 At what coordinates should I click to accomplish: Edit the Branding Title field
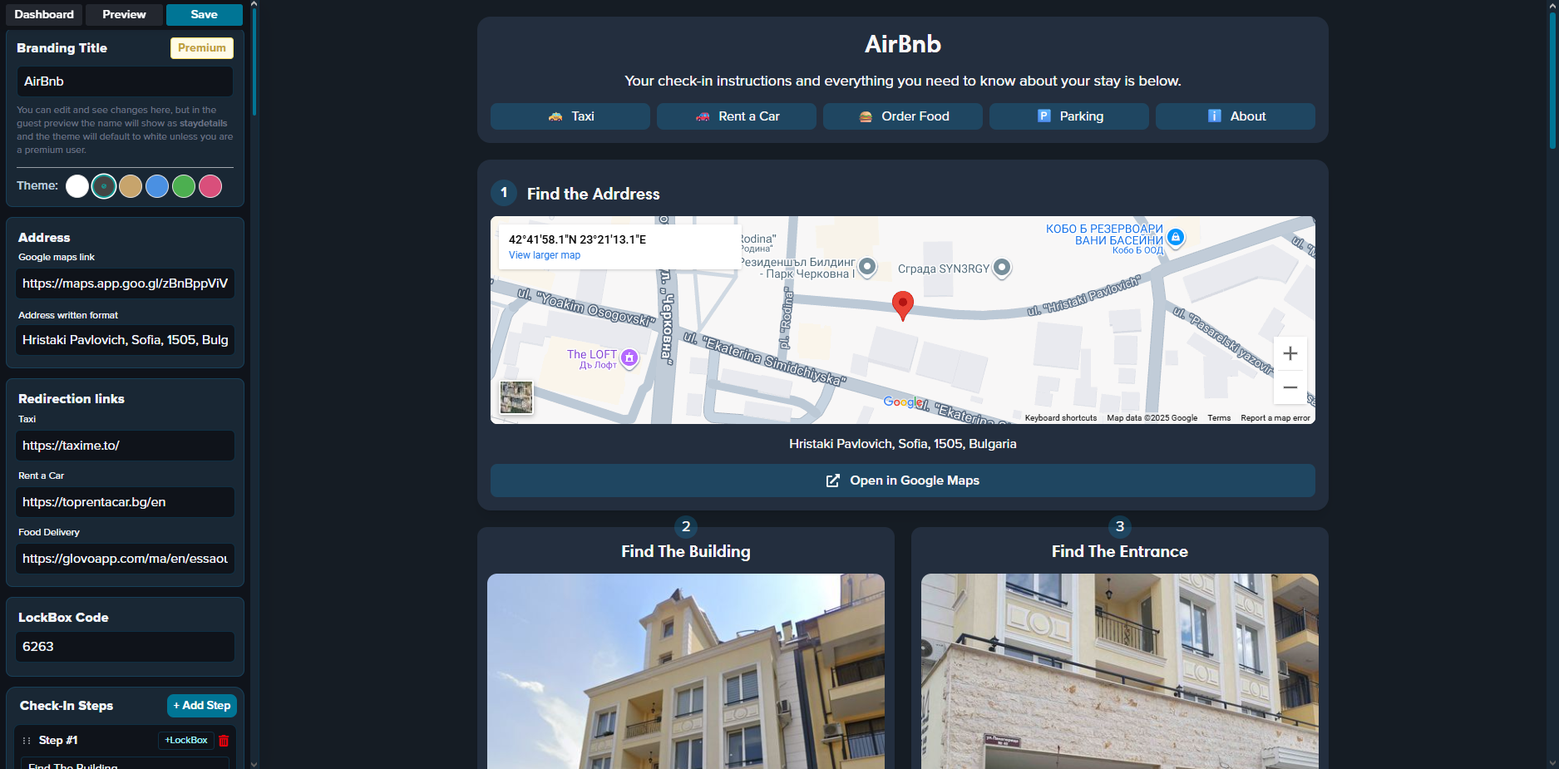pos(125,81)
